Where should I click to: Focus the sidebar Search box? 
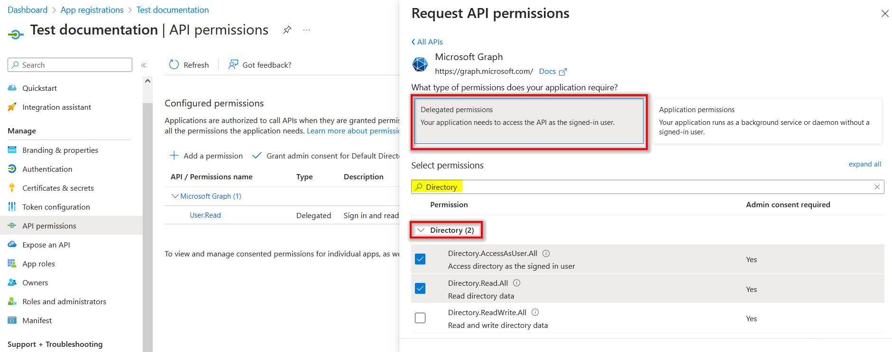pos(70,65)
